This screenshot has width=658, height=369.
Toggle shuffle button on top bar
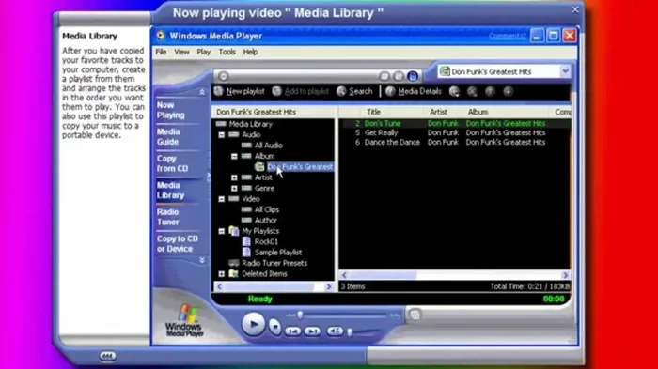tap(384, 76)
